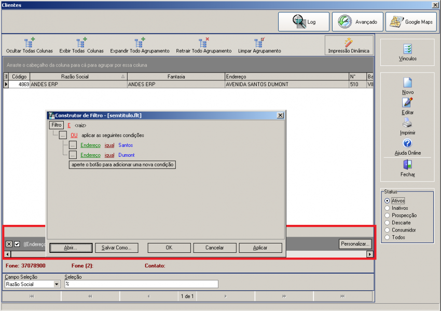The image size is (441, 311).
Task: Edit the selected client with Editar
Action: point(407,106)
